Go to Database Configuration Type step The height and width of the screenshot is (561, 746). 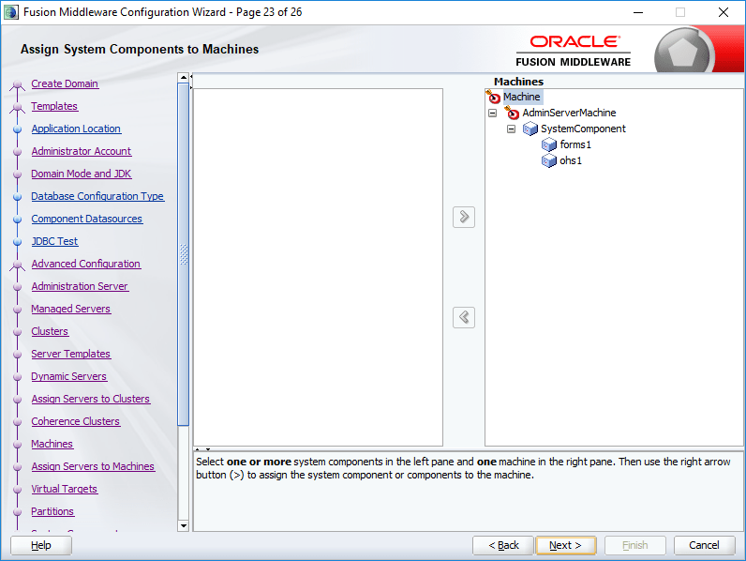[97, 196]
